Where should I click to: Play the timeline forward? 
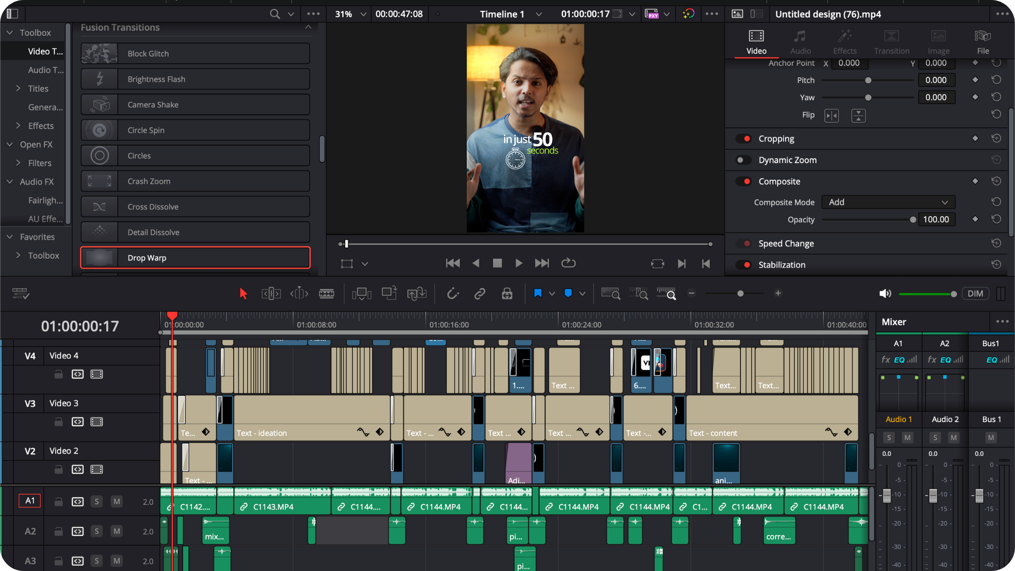coord(519,263)
